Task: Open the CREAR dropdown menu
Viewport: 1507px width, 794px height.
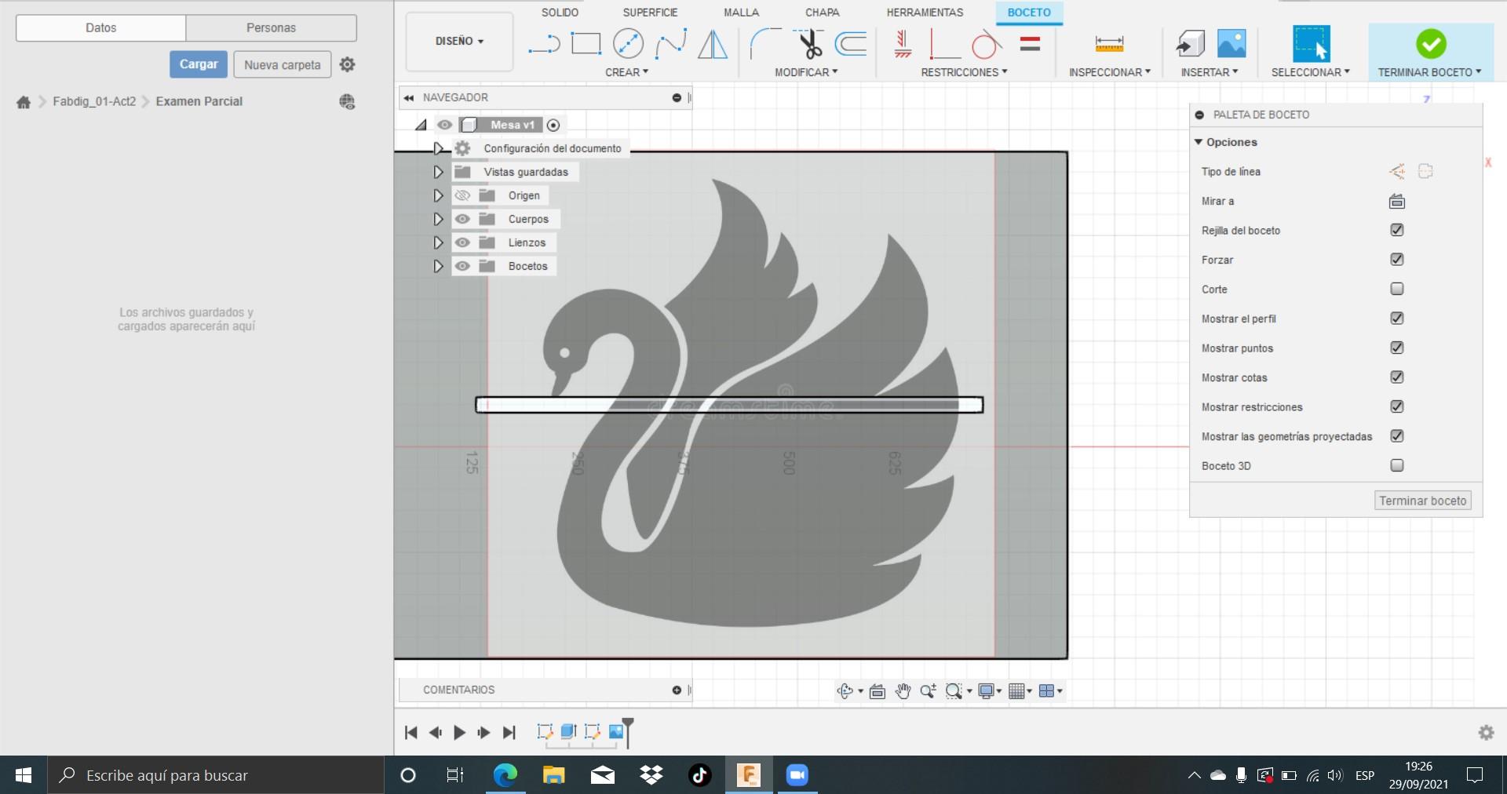Action: point(626,72)
